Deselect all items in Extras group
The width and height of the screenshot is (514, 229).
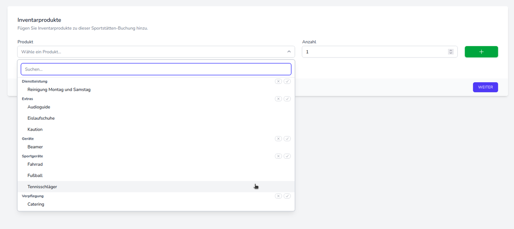[278, 99]
